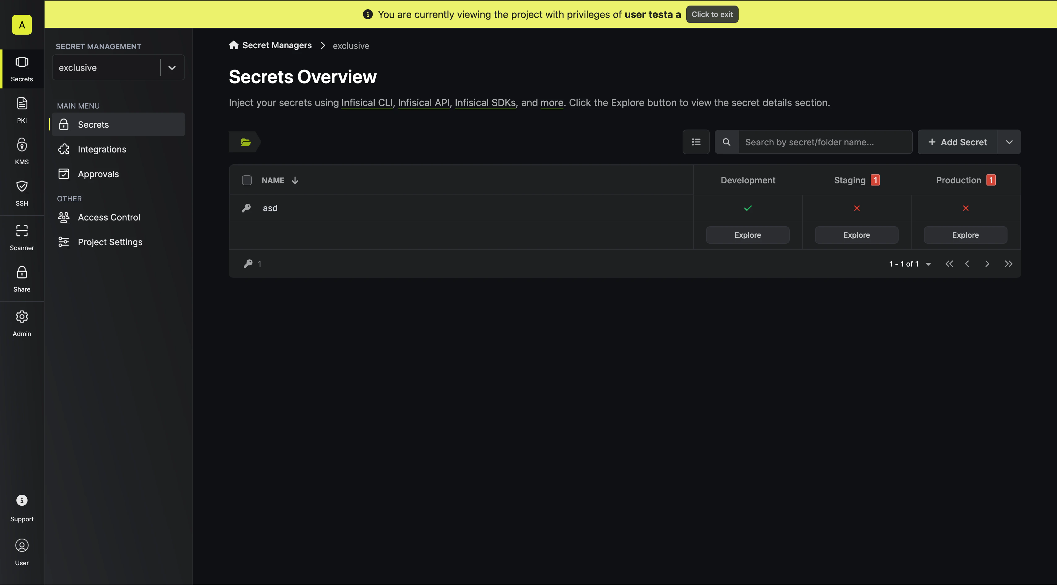Click the Staging column header
Image resolution: width=1057 pixels, height=585 pixels.
tap(850, 180)
